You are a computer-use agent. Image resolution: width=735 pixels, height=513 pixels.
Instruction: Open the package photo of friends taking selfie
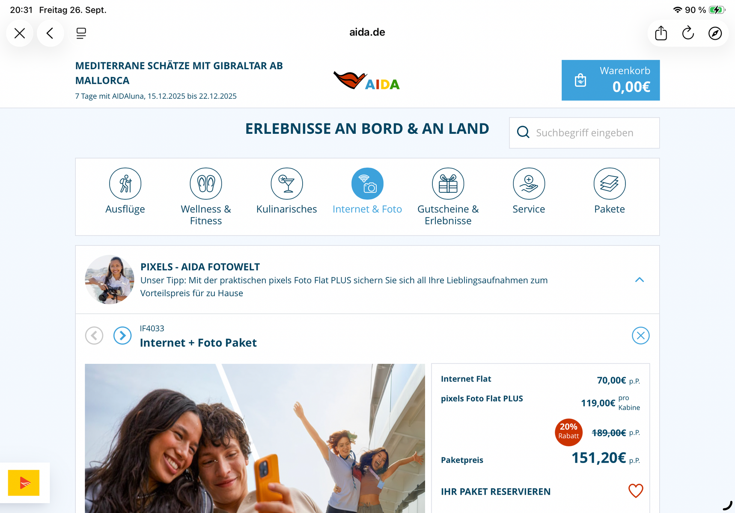(255, 438)
